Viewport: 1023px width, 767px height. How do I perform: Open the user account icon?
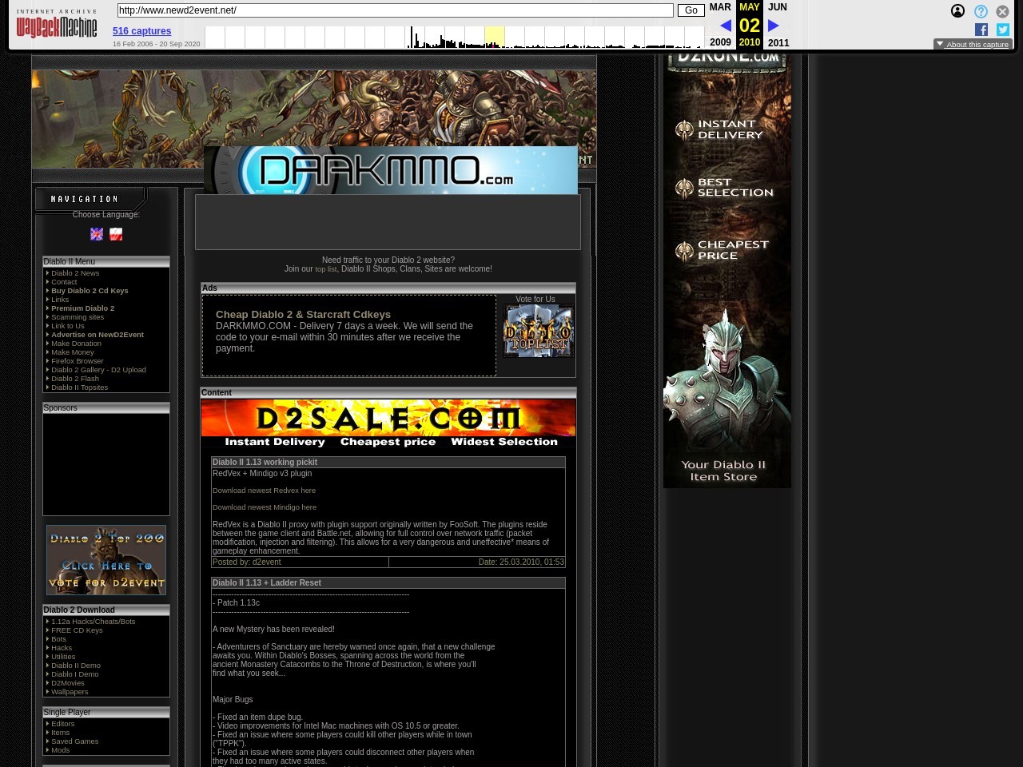point(957,11)
